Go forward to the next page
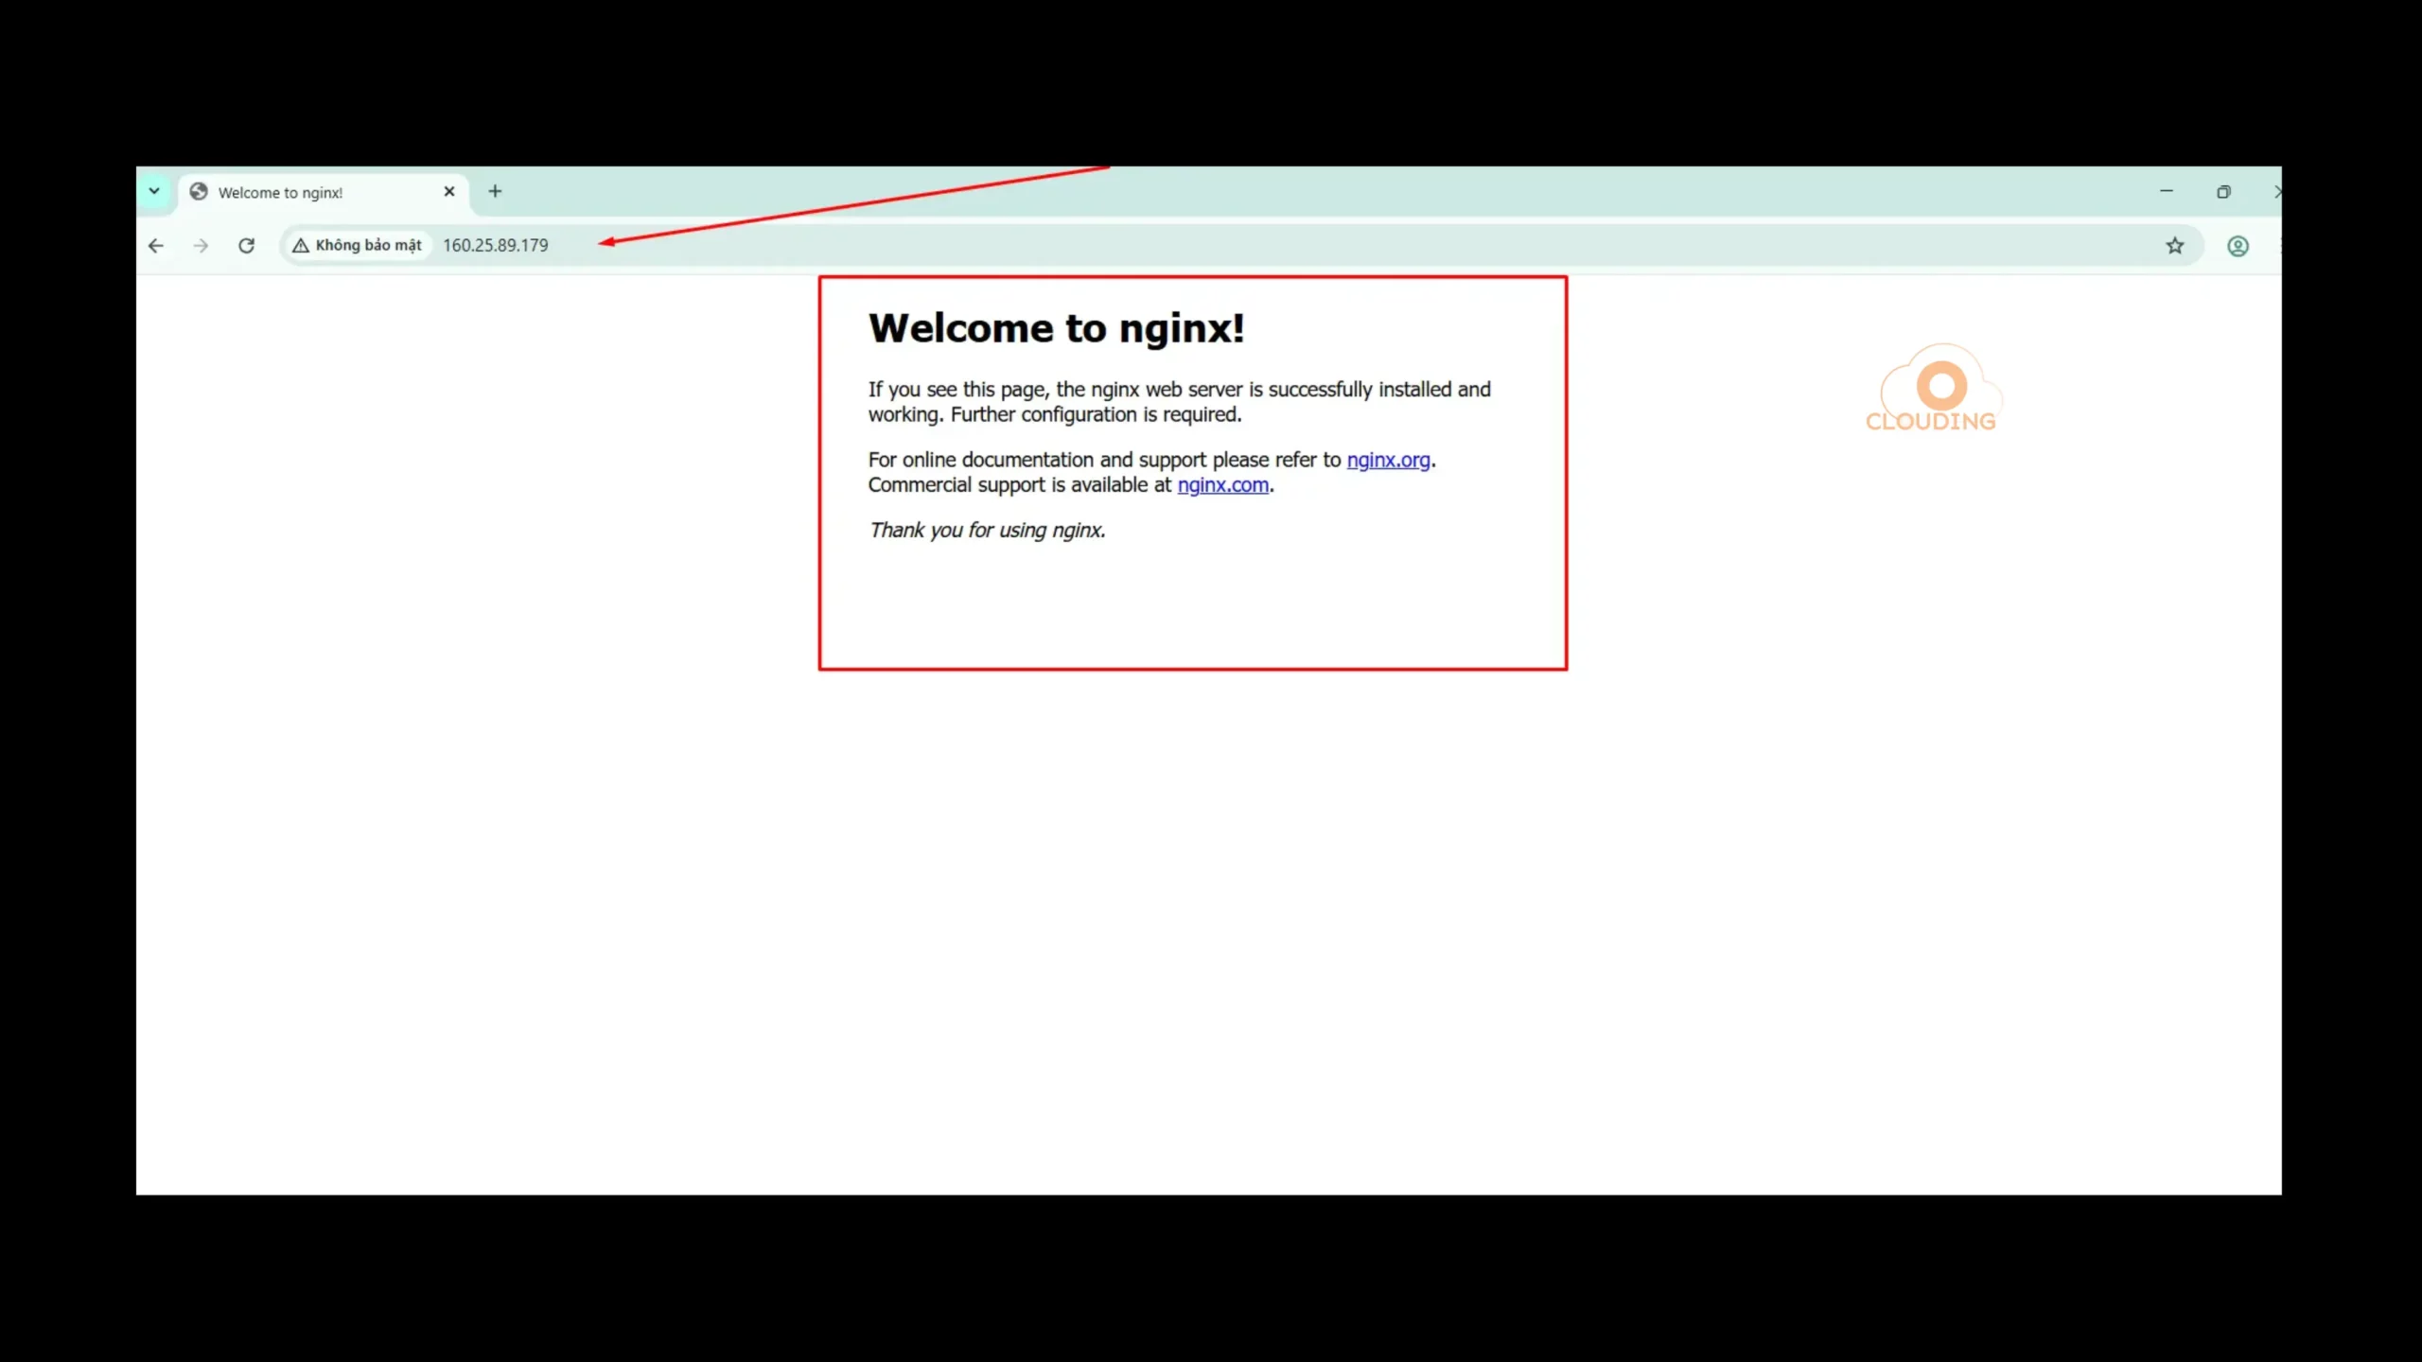This screenshot has height=1362, width=2422. [201, 246]
